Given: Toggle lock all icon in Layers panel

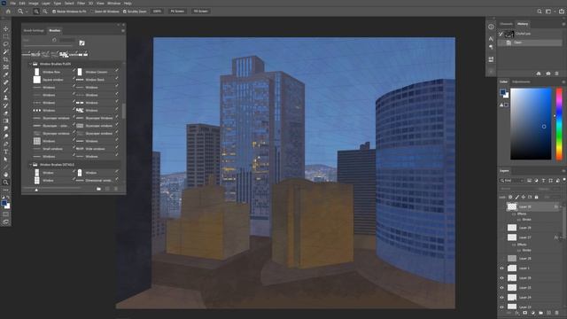Looking at the screenshot, I should click(x=537, y=197).
